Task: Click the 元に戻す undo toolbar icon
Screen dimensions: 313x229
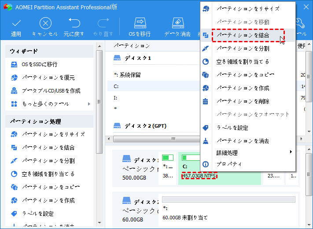Action: pos(74,23)
